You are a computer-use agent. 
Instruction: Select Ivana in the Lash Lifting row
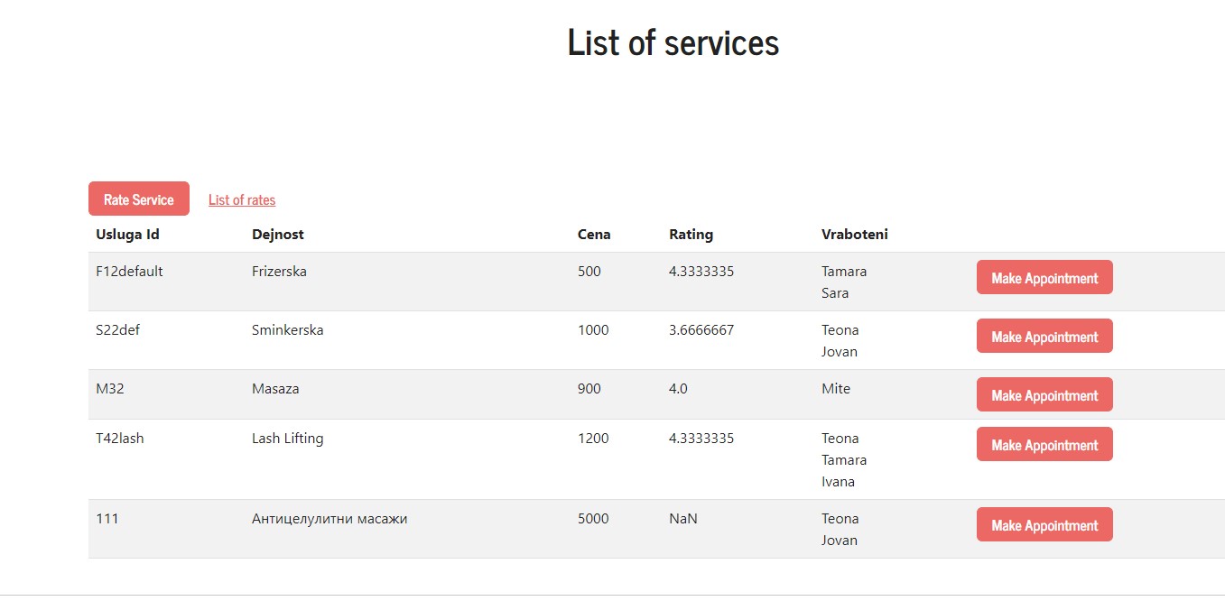[838, 482]
